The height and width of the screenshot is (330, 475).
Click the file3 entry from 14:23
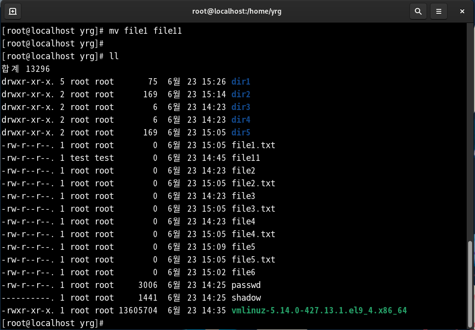coord(243,196)
